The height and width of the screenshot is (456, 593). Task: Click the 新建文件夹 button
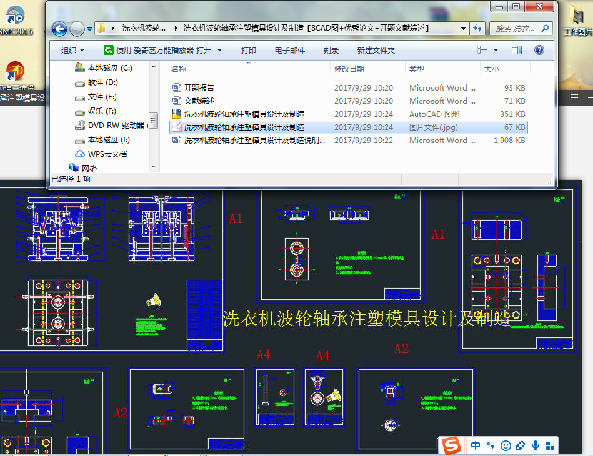376,51
